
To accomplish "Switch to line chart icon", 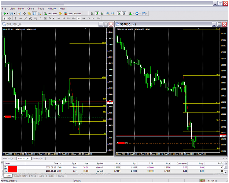I will [102, 14].
